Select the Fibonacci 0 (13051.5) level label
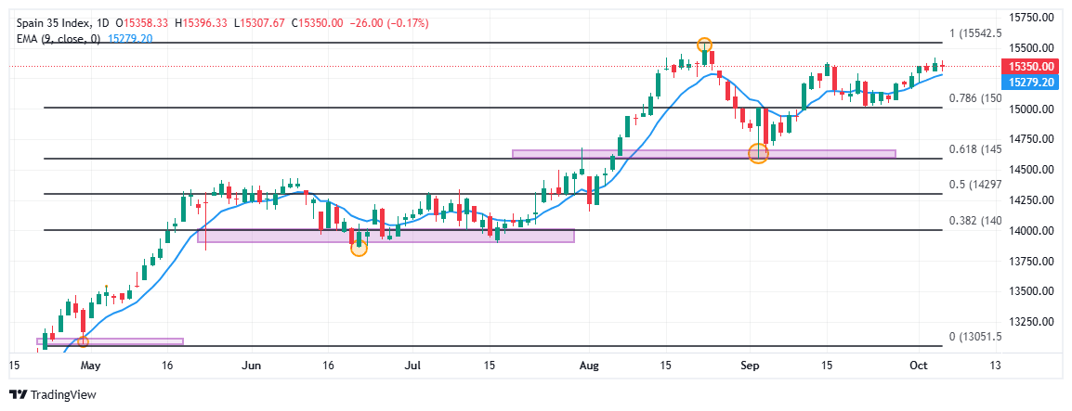The width and height of the screenshot is (1072, 411). pyautogui.click(x=974, y=337)
